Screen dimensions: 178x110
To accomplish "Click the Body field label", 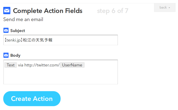I will tap(15, 55).
